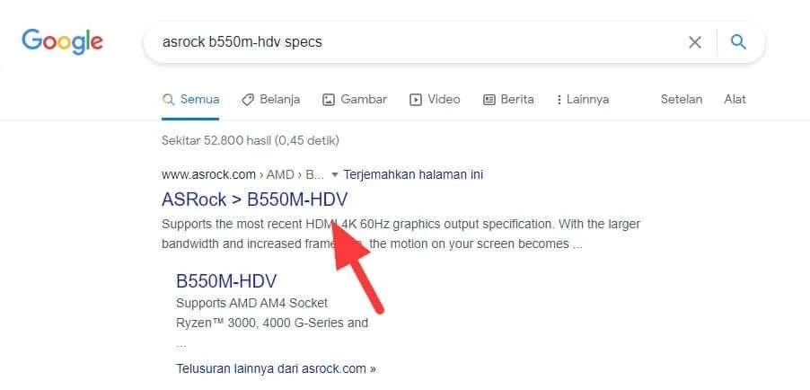This screenshot has height=390, width=810.
Task: Open the ASRock > B550M-HDV result
Action: [x=255, y=199]
